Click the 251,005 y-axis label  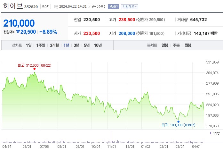click(212, 94)
